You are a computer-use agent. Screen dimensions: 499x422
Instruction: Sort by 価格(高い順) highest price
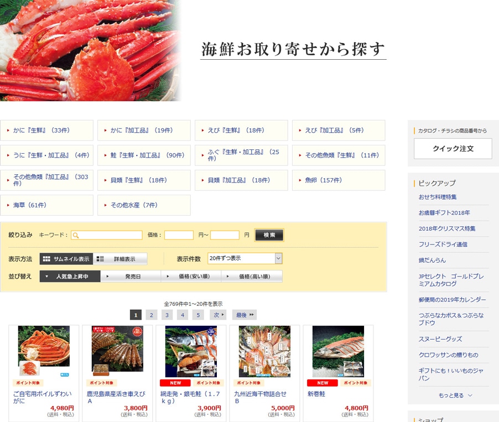tap(252, 276)
